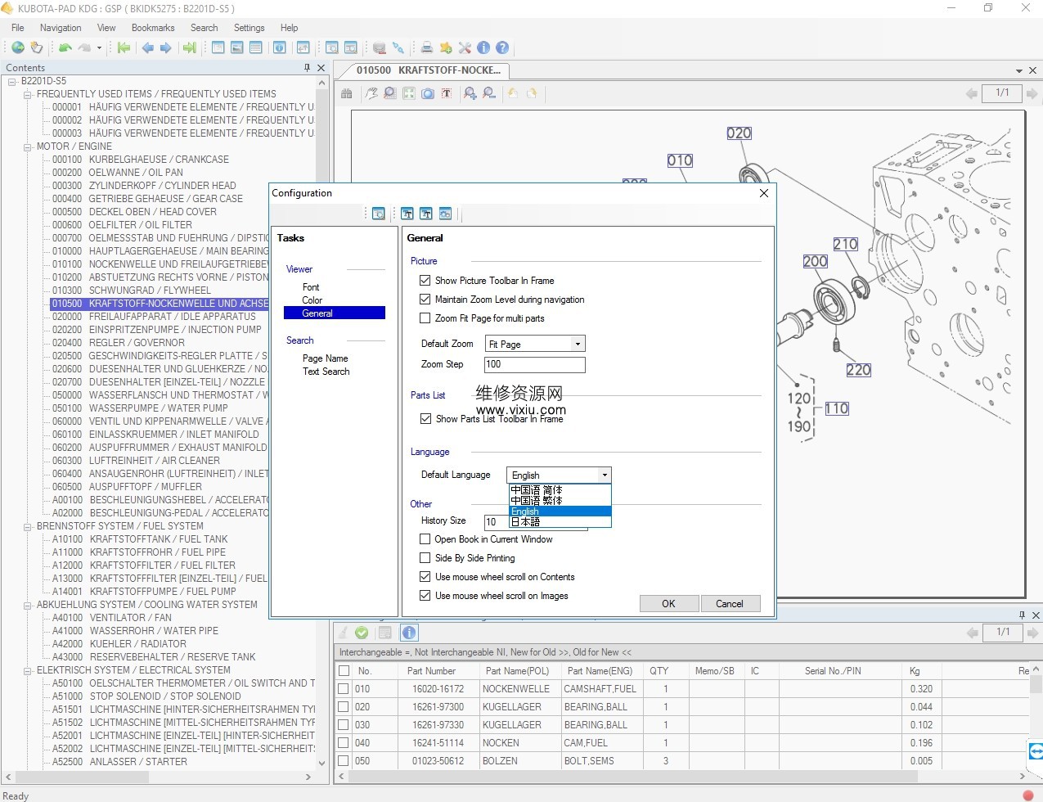Select Font under Viewer tasks
Image resolution: width=1043 pixels, height=802 pixels.
click(x=311, y=286)
